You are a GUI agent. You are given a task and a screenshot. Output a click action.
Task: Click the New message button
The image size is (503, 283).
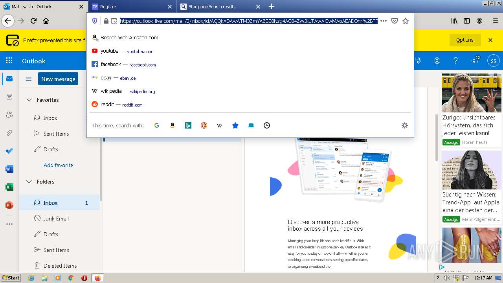tap(58, 79)
